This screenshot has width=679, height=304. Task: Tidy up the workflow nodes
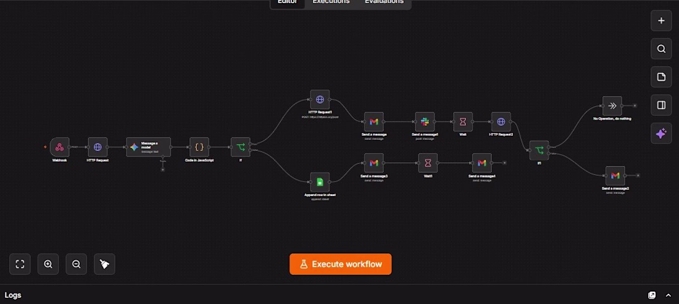[104, 264]
